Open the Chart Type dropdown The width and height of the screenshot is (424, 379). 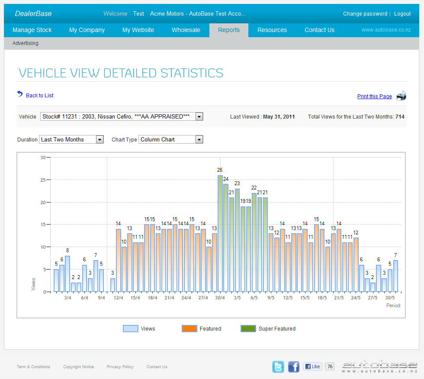pyautogui.click(x=199, y=139)
